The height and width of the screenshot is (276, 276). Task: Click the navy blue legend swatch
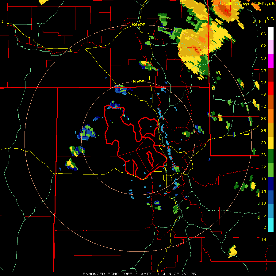(x=271, y=184)
